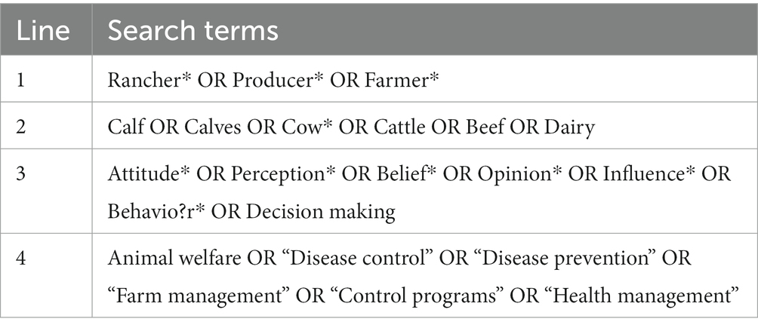The height and width of the screenshot is (331, 758).
Task: Click the "Perception*" term
Action: click(x=283, y=174)
